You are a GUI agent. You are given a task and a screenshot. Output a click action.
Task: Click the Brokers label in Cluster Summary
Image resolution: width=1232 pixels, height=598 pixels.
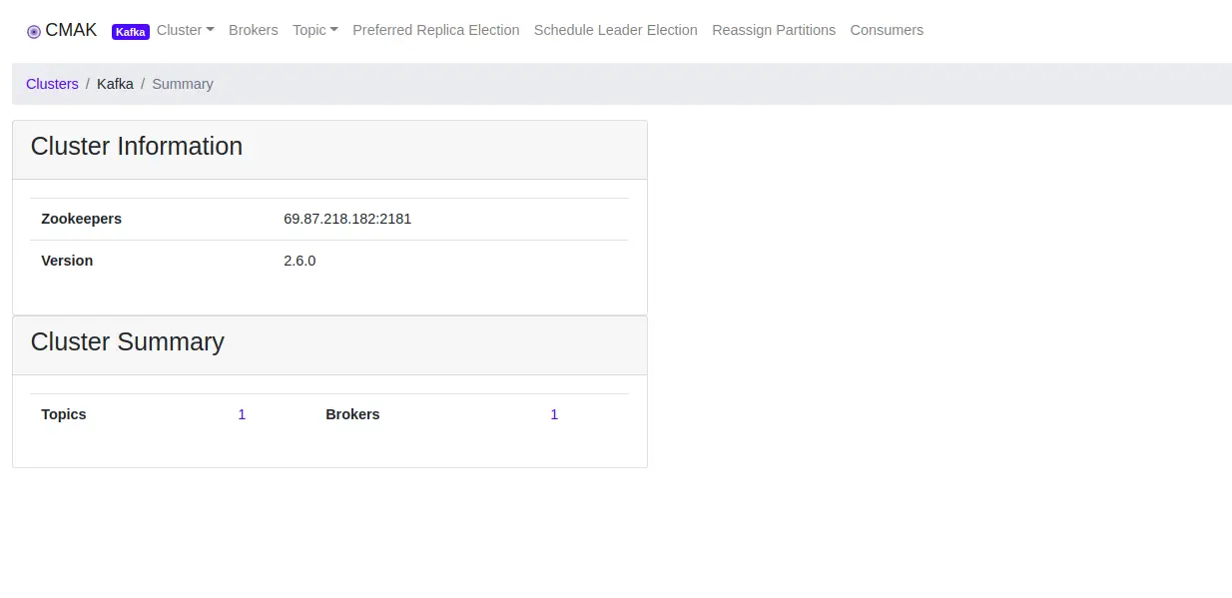[x=352, y=414]
